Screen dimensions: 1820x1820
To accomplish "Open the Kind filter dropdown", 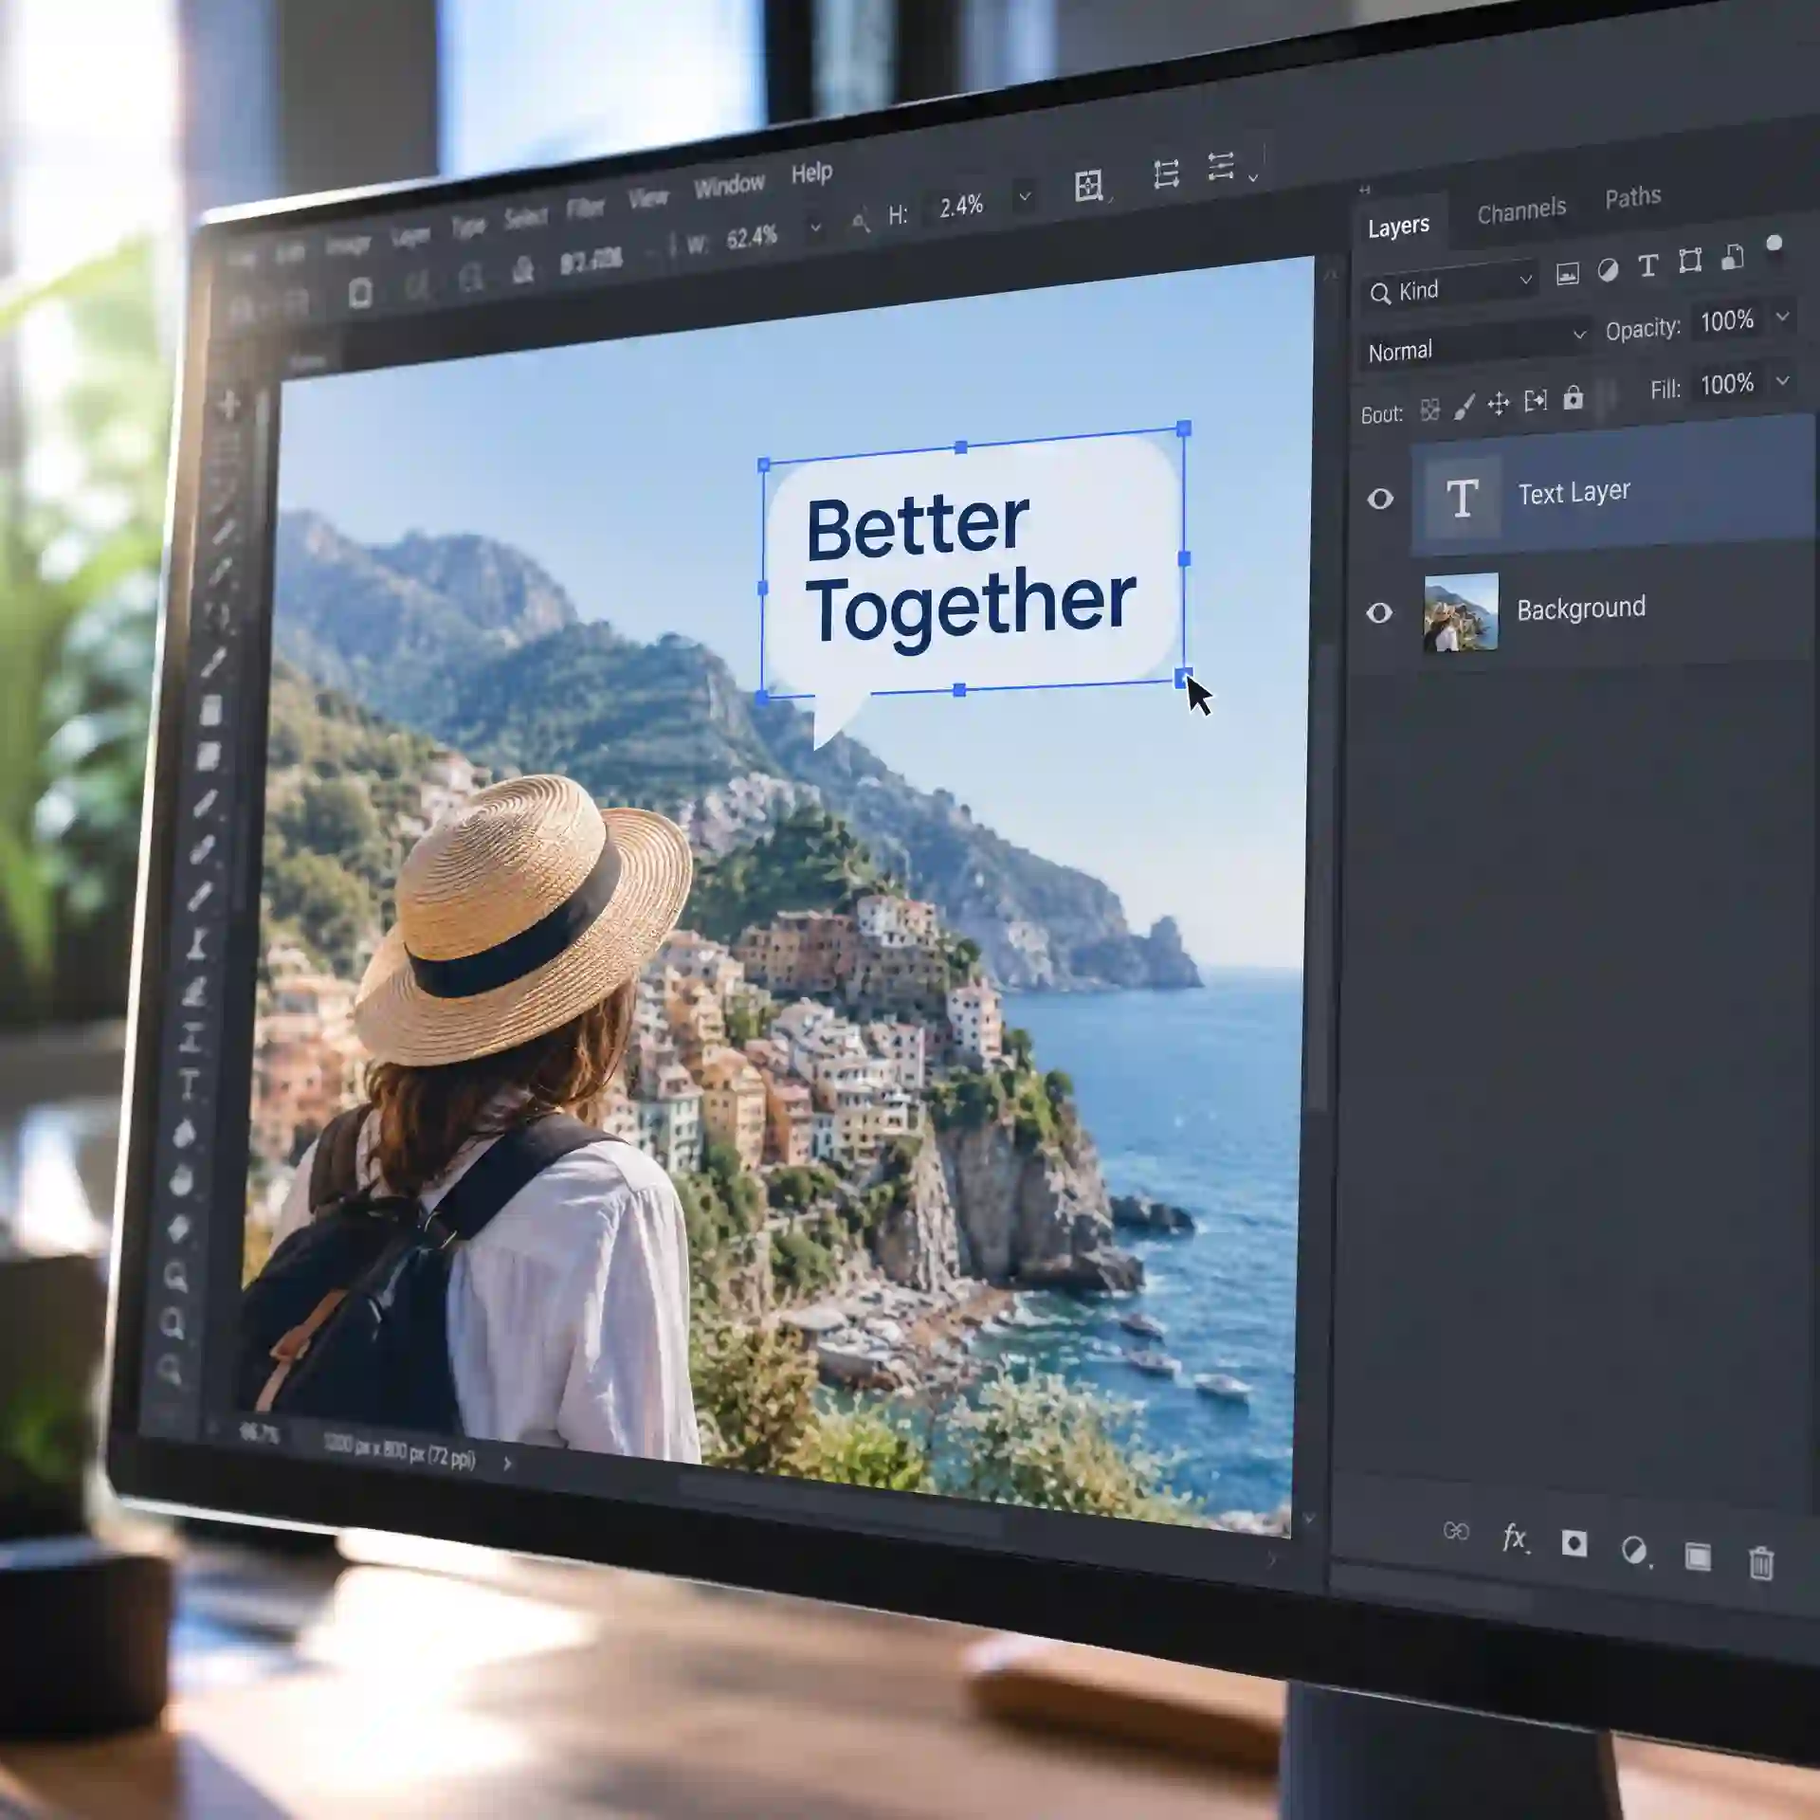I will click(1450, 288).
